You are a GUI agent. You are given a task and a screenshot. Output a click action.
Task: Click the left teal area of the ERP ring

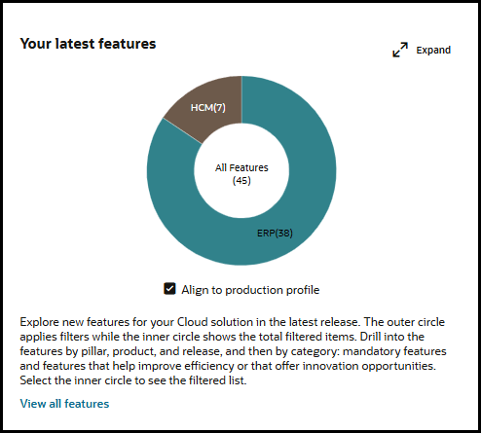[x=170, y=175]
